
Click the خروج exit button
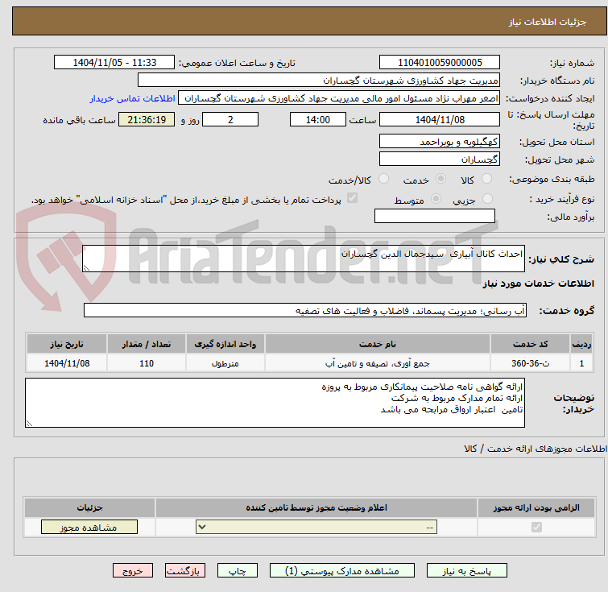click(x=133, y=571)
